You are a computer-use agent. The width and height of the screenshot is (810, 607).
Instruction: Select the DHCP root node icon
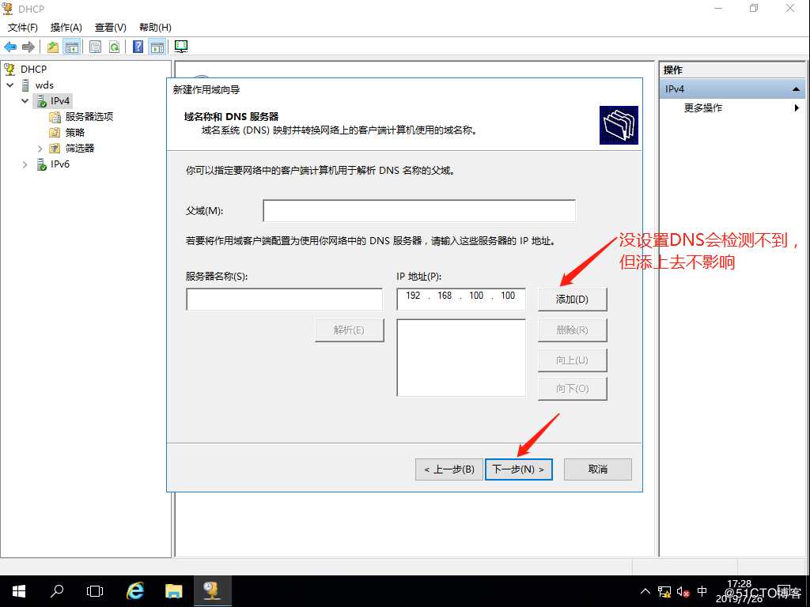tap(9, 69)
